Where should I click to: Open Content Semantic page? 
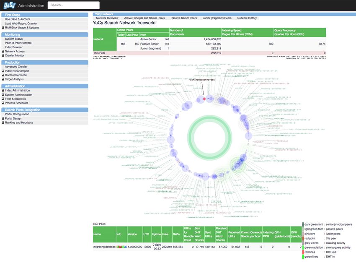tap(16, 75)
